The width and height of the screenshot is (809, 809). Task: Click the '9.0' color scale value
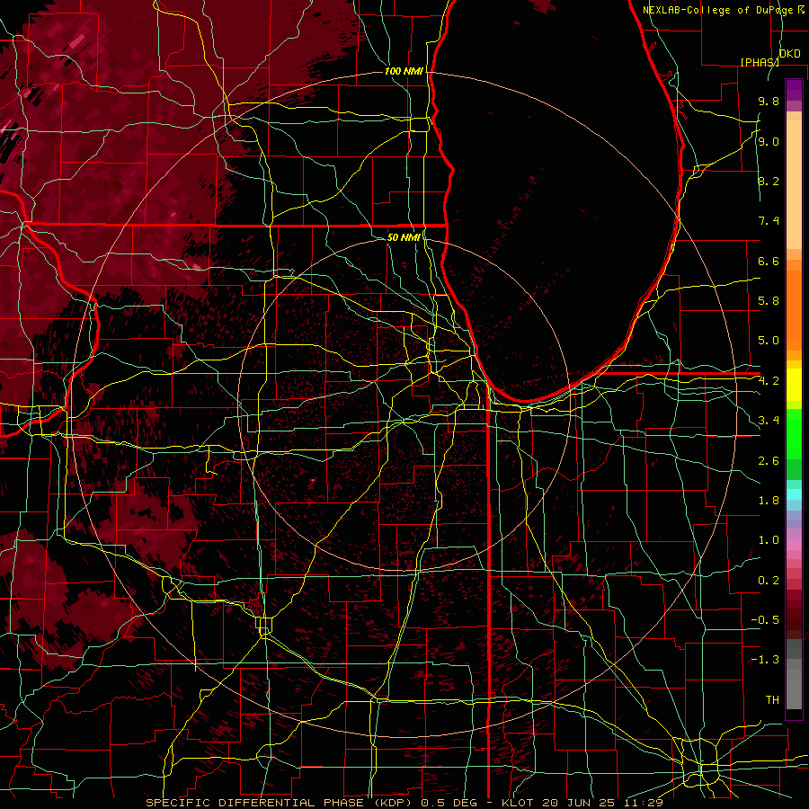pos(769,141)
